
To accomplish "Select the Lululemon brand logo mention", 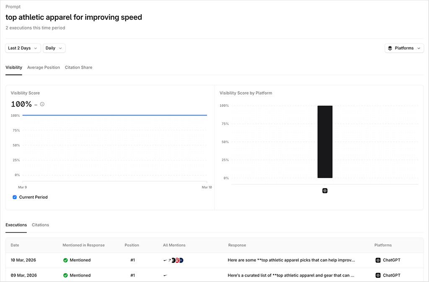I will coord(177,260).
